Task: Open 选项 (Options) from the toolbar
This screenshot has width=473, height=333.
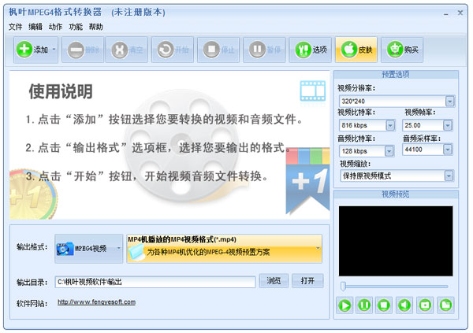Action: [311, 50]
